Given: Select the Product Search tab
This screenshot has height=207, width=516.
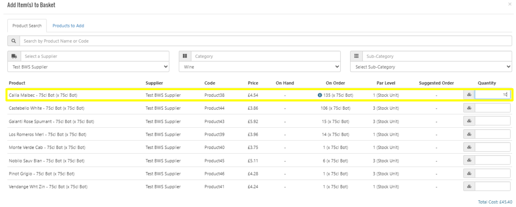Looking at the screenshot, I should click(27, 26).
